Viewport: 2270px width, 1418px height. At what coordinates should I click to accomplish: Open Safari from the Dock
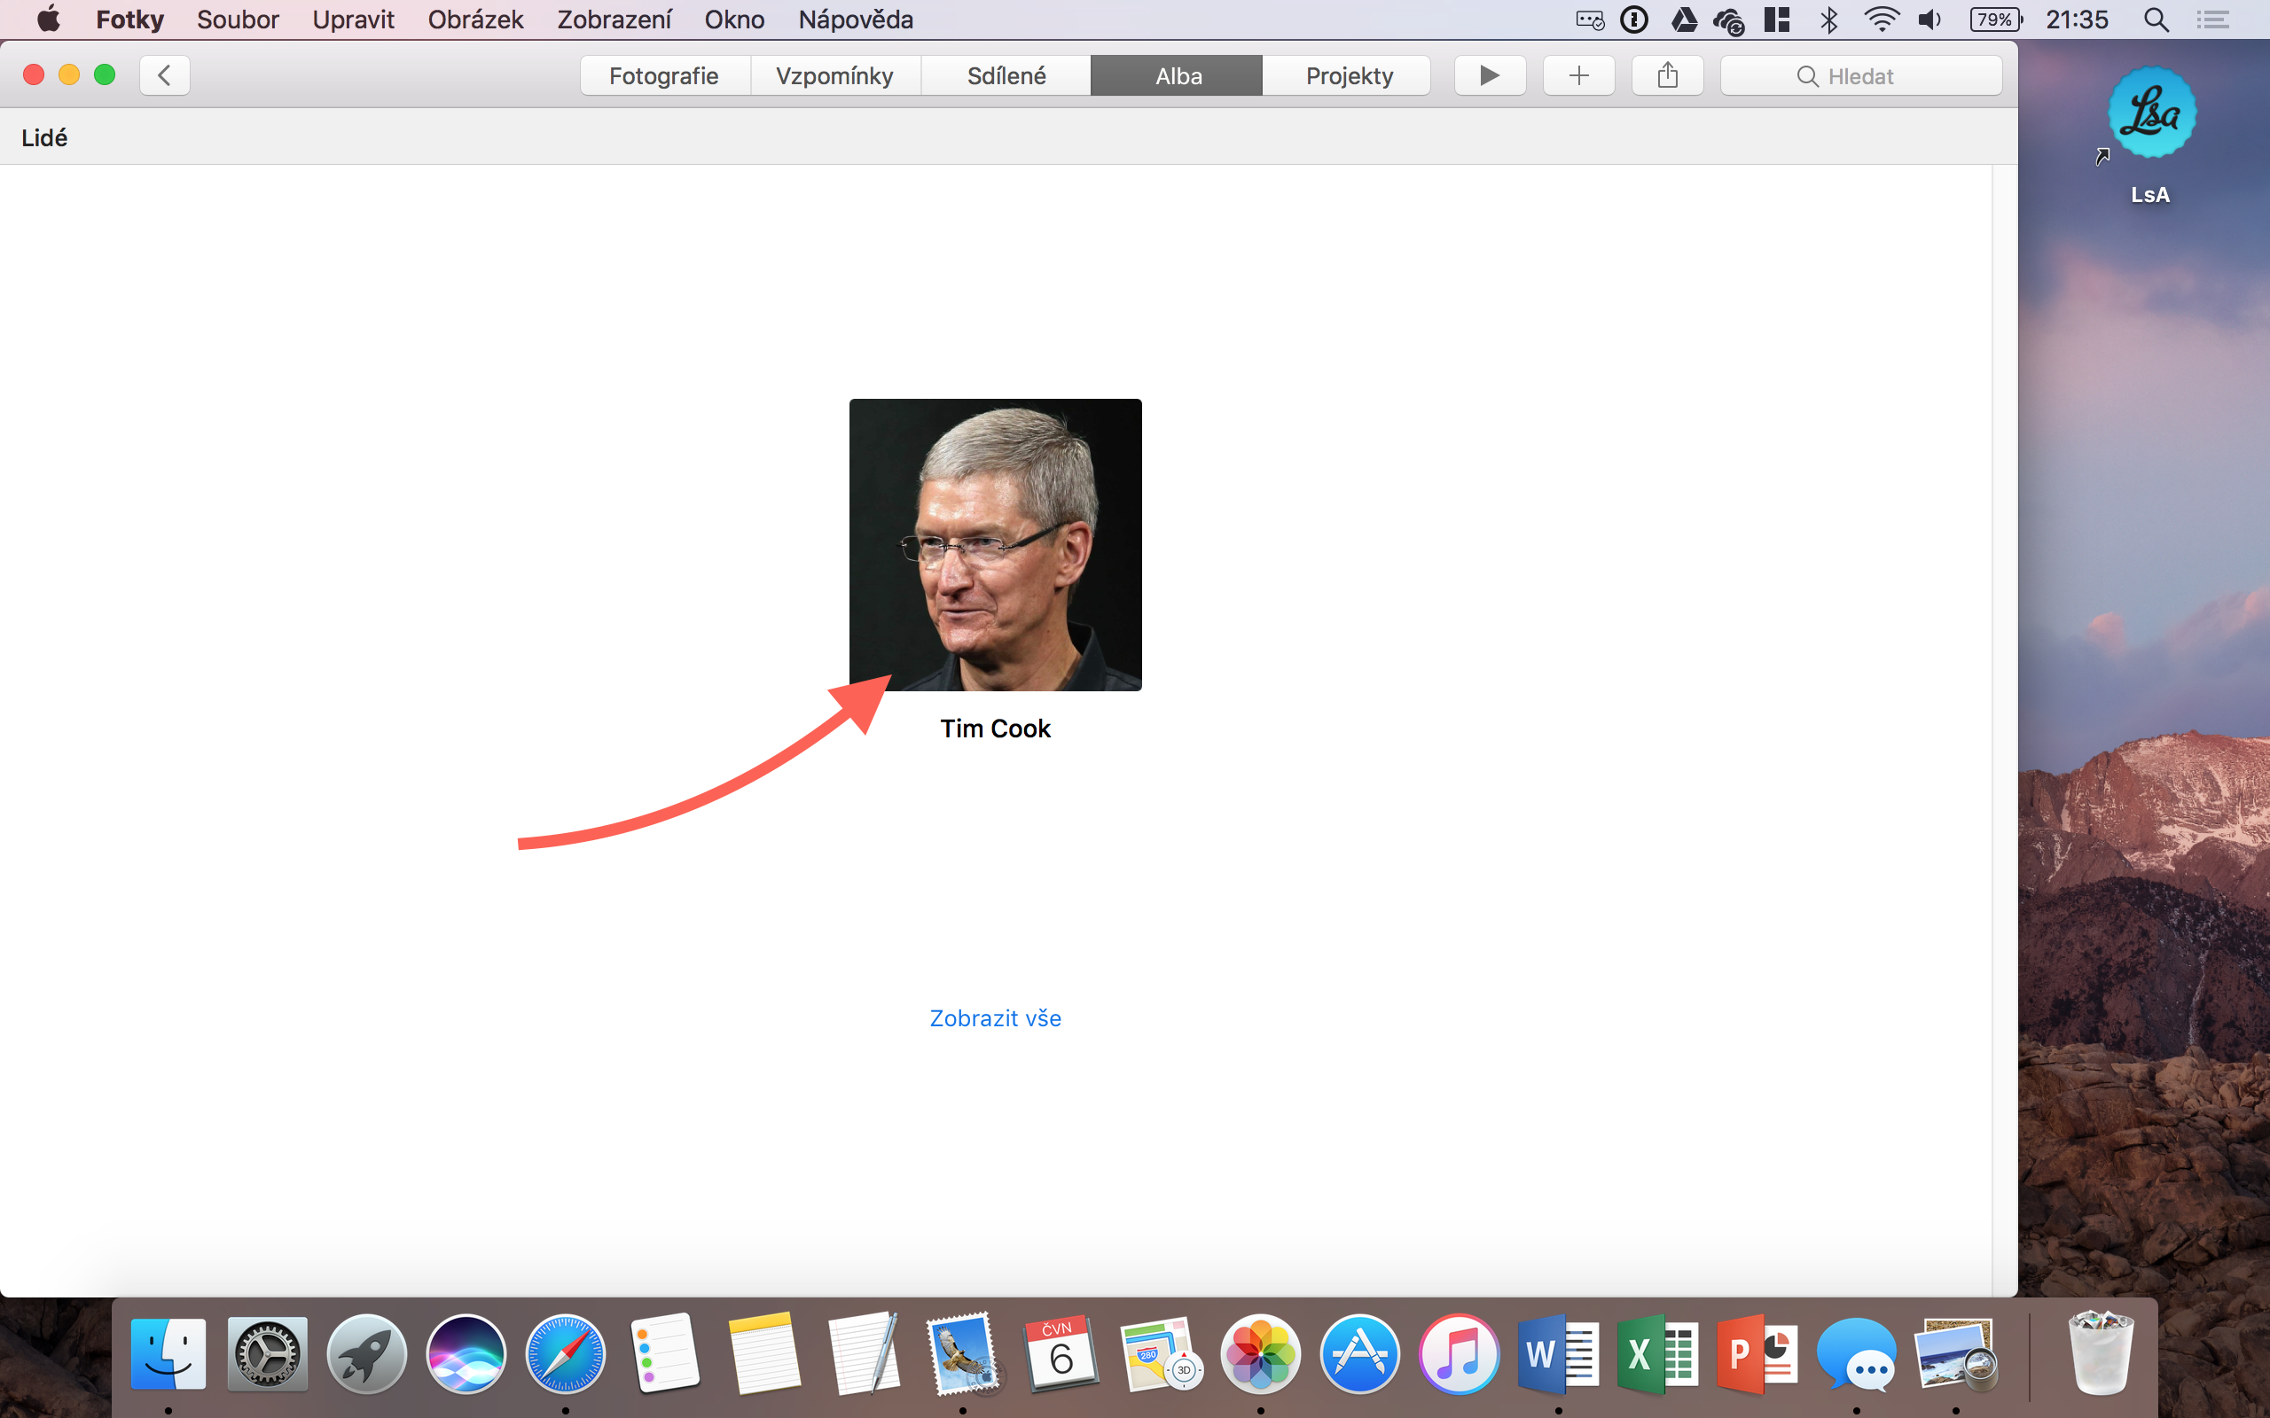coord(565,1354)
